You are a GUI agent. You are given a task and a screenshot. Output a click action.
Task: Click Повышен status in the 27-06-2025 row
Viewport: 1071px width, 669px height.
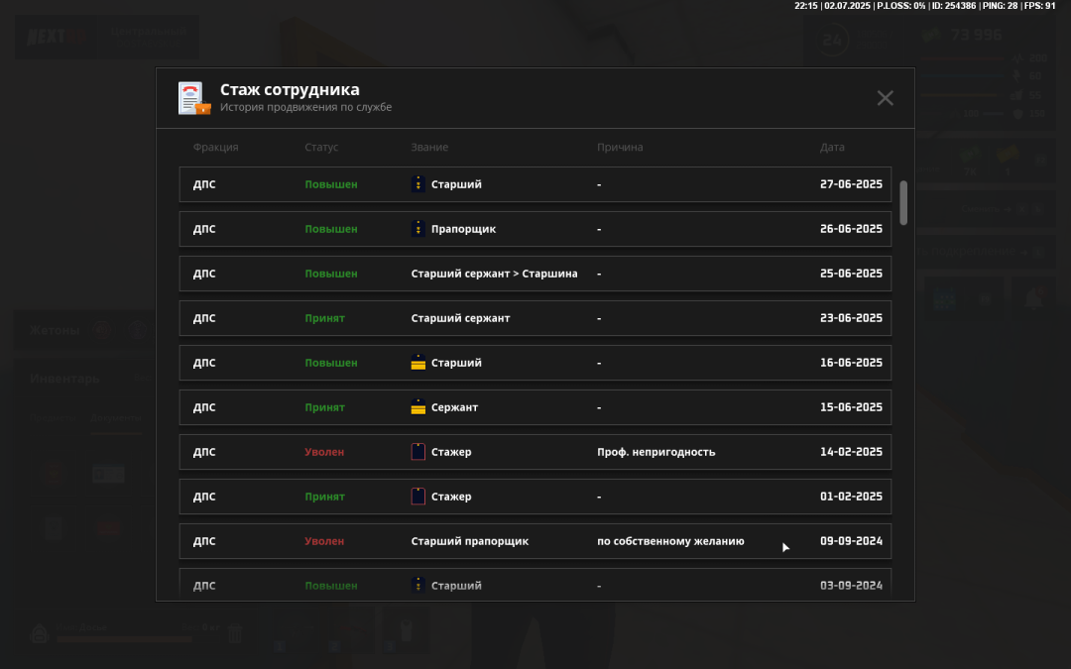[x=331, y=184]
